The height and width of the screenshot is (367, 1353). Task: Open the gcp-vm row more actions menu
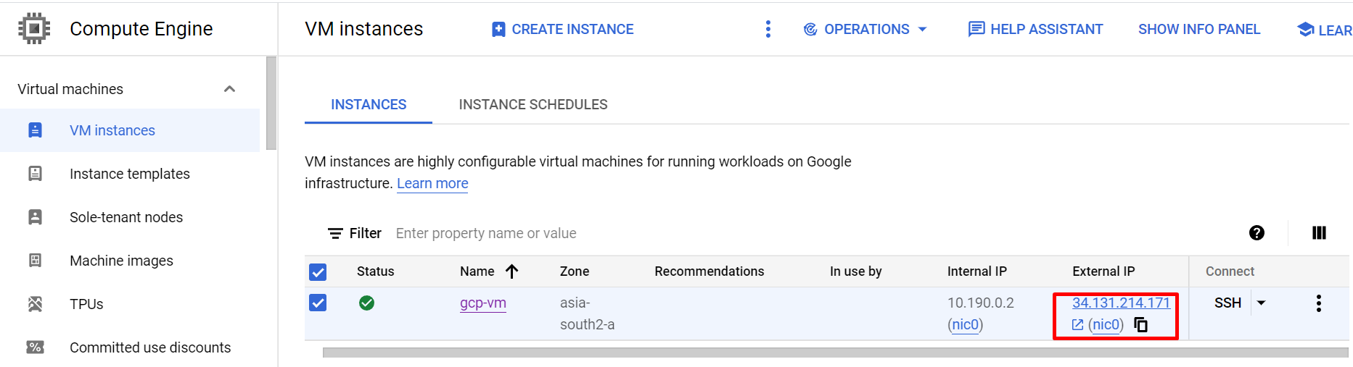(1318, 303)
